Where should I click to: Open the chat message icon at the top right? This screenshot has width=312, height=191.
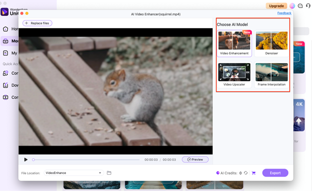click(x=300, y=6)
